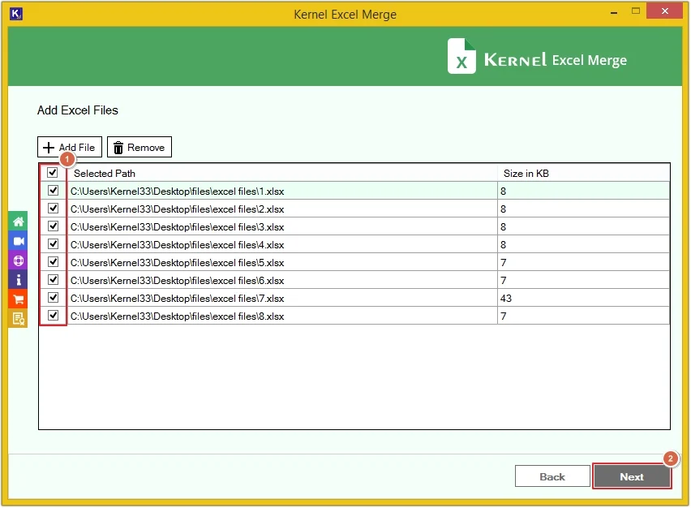Viewport: 691px width, 508px height.
Task: Open the info icon in the sidebar
Action: pyautogui.click(x=18, y=280)
